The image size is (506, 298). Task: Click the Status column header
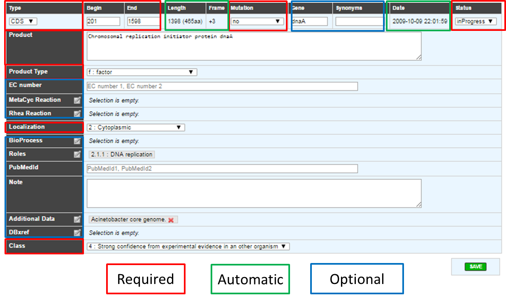point(464,8)
